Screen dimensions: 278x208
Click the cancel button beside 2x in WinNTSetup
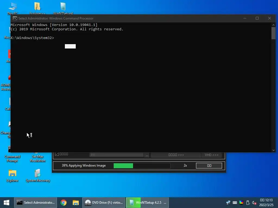tap(209, 165)
